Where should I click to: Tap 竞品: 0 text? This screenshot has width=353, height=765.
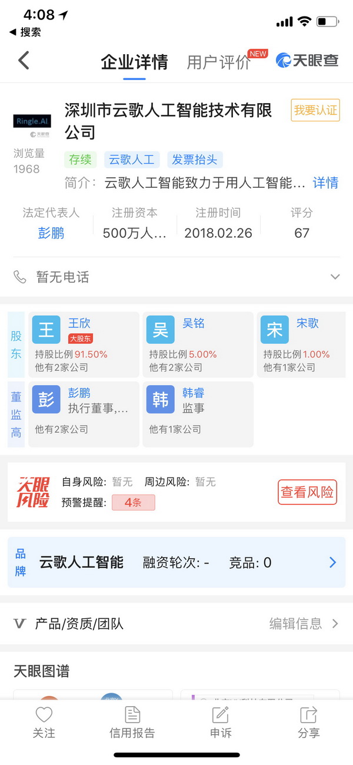pyautogui.click(x=250, y=563)
